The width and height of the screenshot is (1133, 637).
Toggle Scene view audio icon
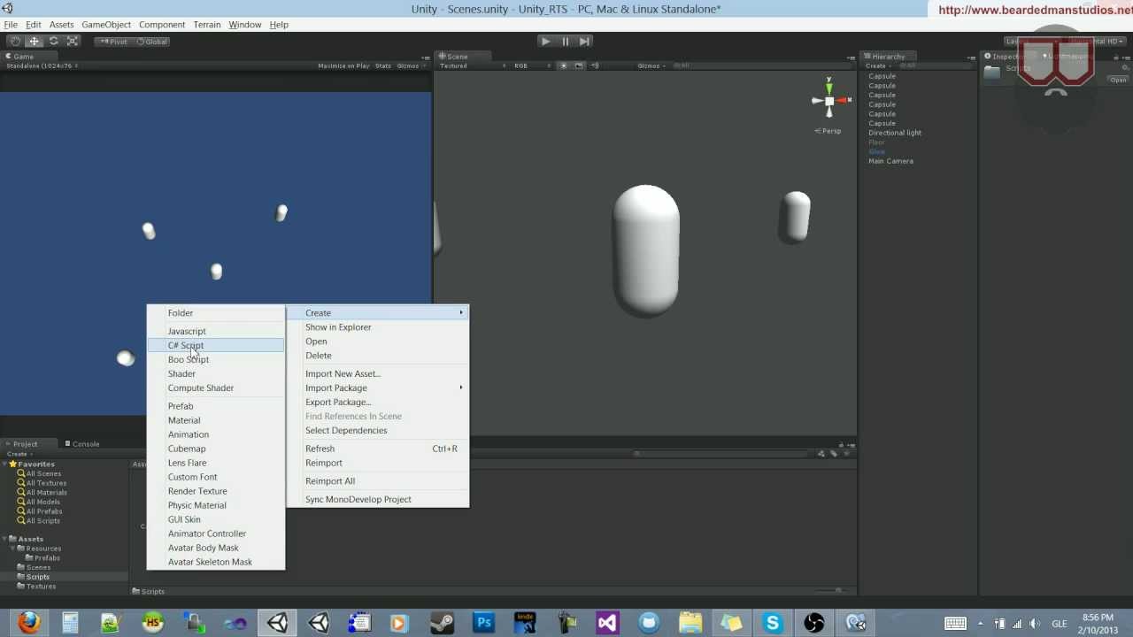[595, 65]
